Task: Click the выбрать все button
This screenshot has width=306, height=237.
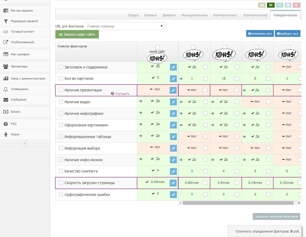Action: (x=288, y=34)
